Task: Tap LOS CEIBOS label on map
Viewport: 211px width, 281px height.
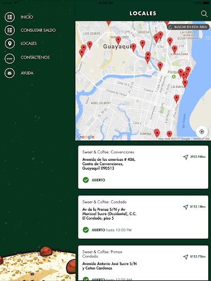Action: [92, 33]
